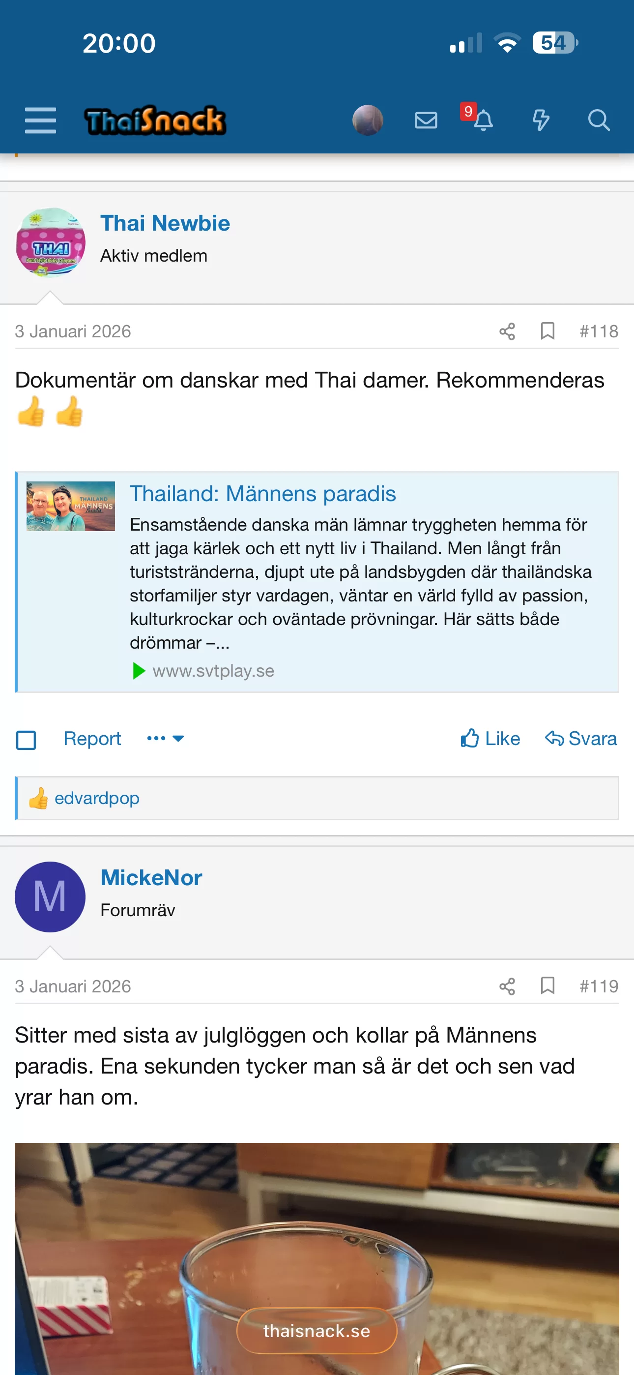Open the Thailand: Männens paradis link

262,494
